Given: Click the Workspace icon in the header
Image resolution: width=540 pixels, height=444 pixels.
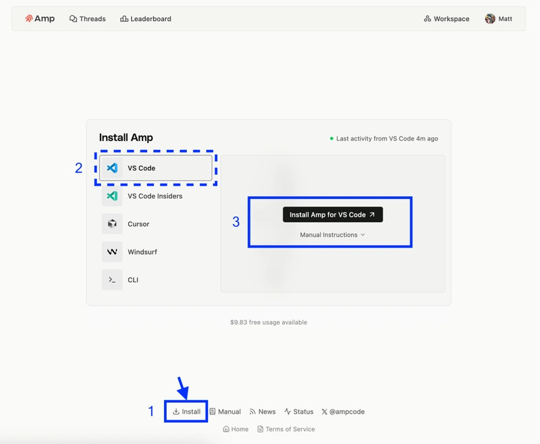Looking at the screenshot, I should click(x=427, y=19).
